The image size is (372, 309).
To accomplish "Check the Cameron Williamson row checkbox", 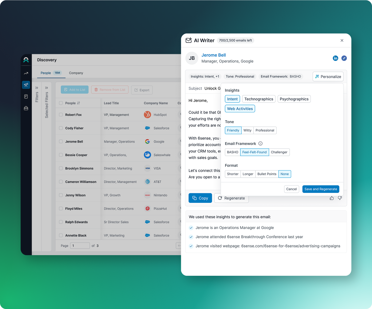I will pyautogui.click(x=61, y=182).
